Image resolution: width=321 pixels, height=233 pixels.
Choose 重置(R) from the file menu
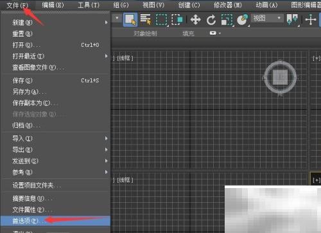coord(56,33)
